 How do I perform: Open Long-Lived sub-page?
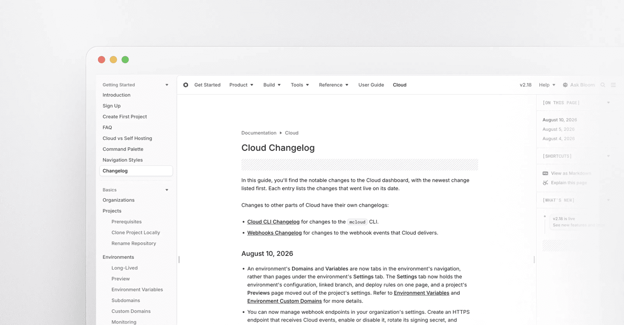coord(124,268)
